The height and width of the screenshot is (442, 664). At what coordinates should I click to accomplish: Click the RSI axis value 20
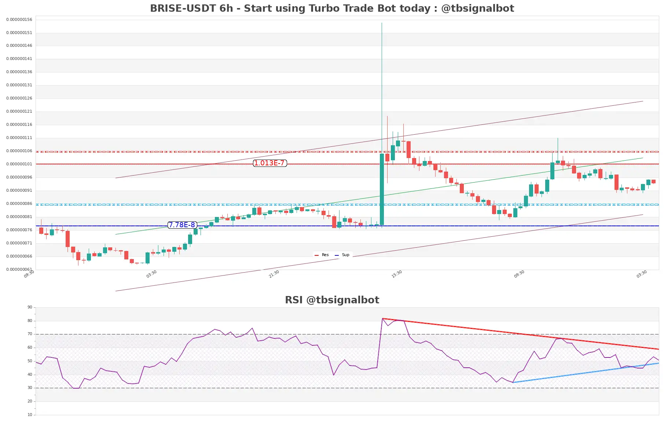tap(30, 401)
